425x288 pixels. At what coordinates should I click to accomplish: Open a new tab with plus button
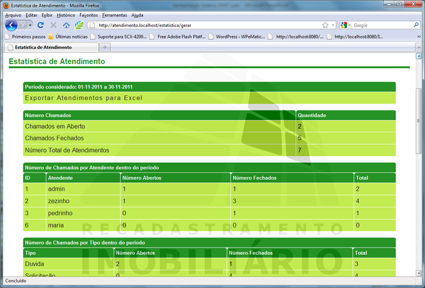[x=105, y=47]
